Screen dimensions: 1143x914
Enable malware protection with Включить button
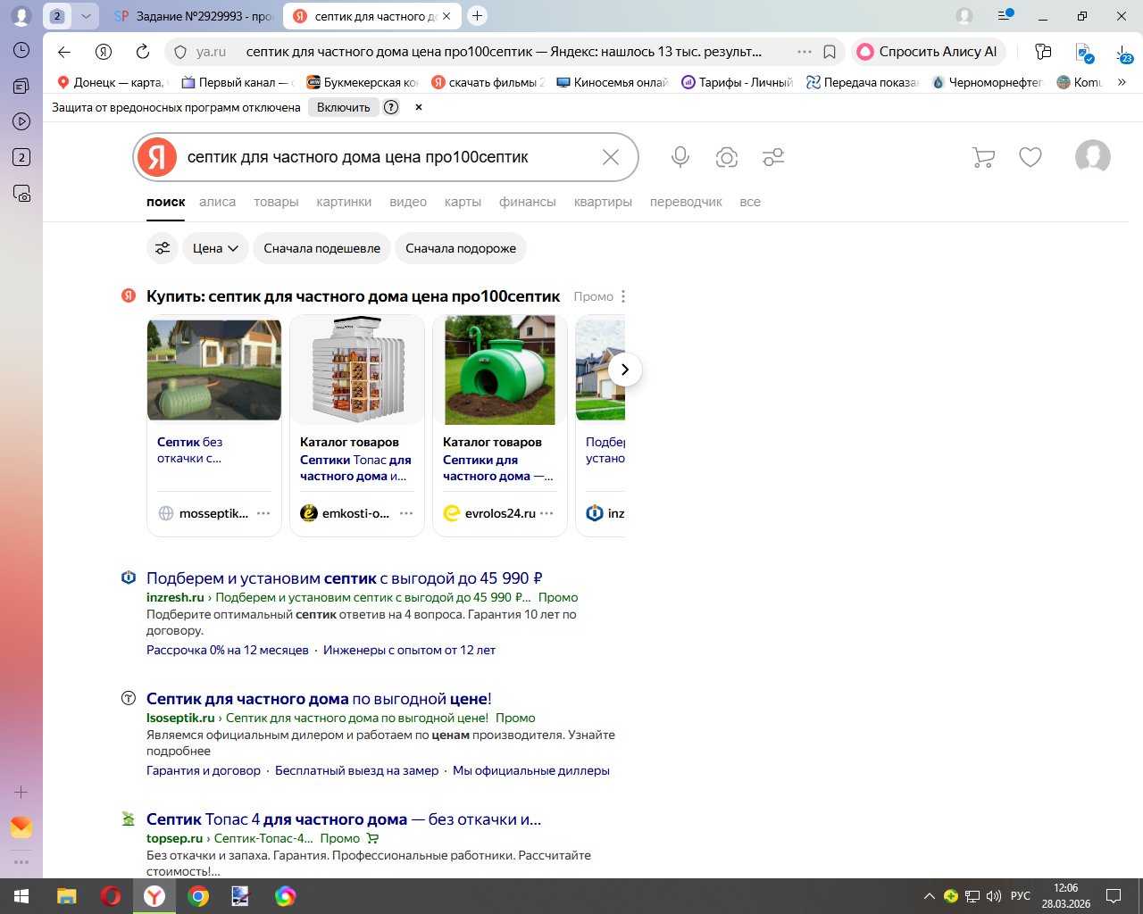tap(343, 107)
